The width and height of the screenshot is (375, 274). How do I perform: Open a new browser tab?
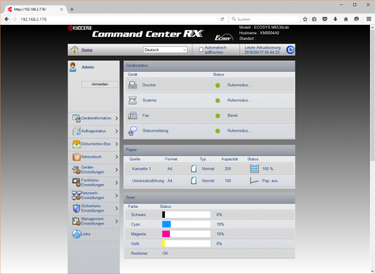72,9
